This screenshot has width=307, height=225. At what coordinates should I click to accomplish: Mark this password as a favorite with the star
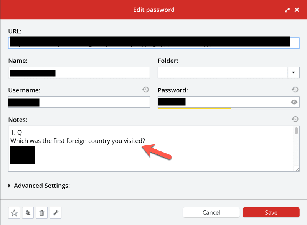point(14,213)
